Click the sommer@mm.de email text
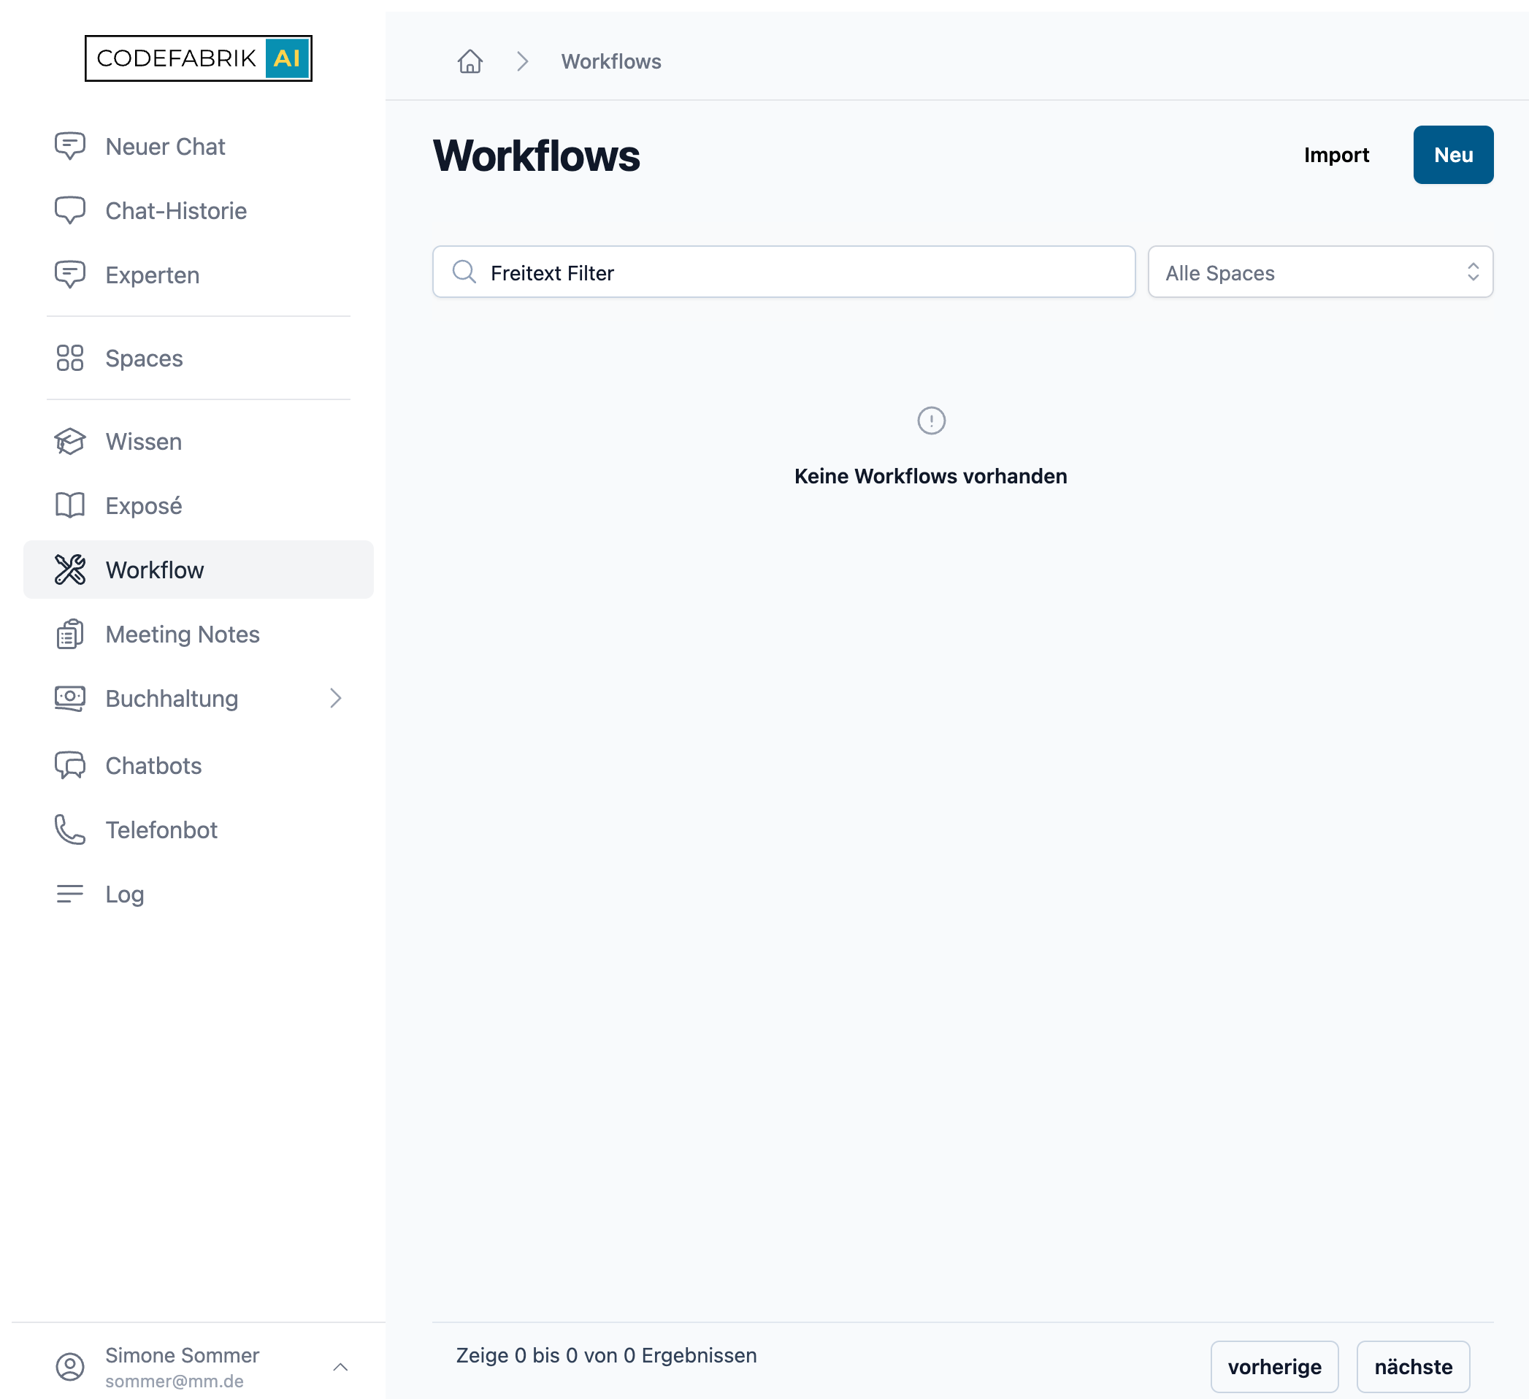The height and width of the screenshot is (1399, 1529). click(x=175, y=1381)
